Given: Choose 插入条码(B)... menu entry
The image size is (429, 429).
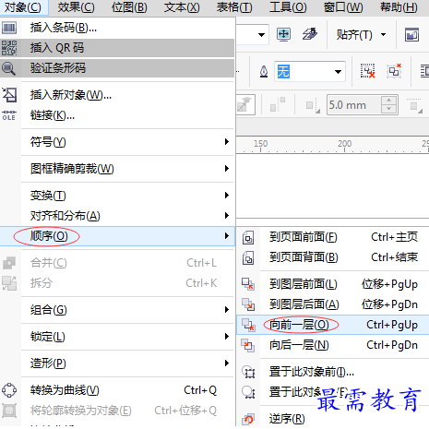Looking at the screenshot, I should point(117,28).
